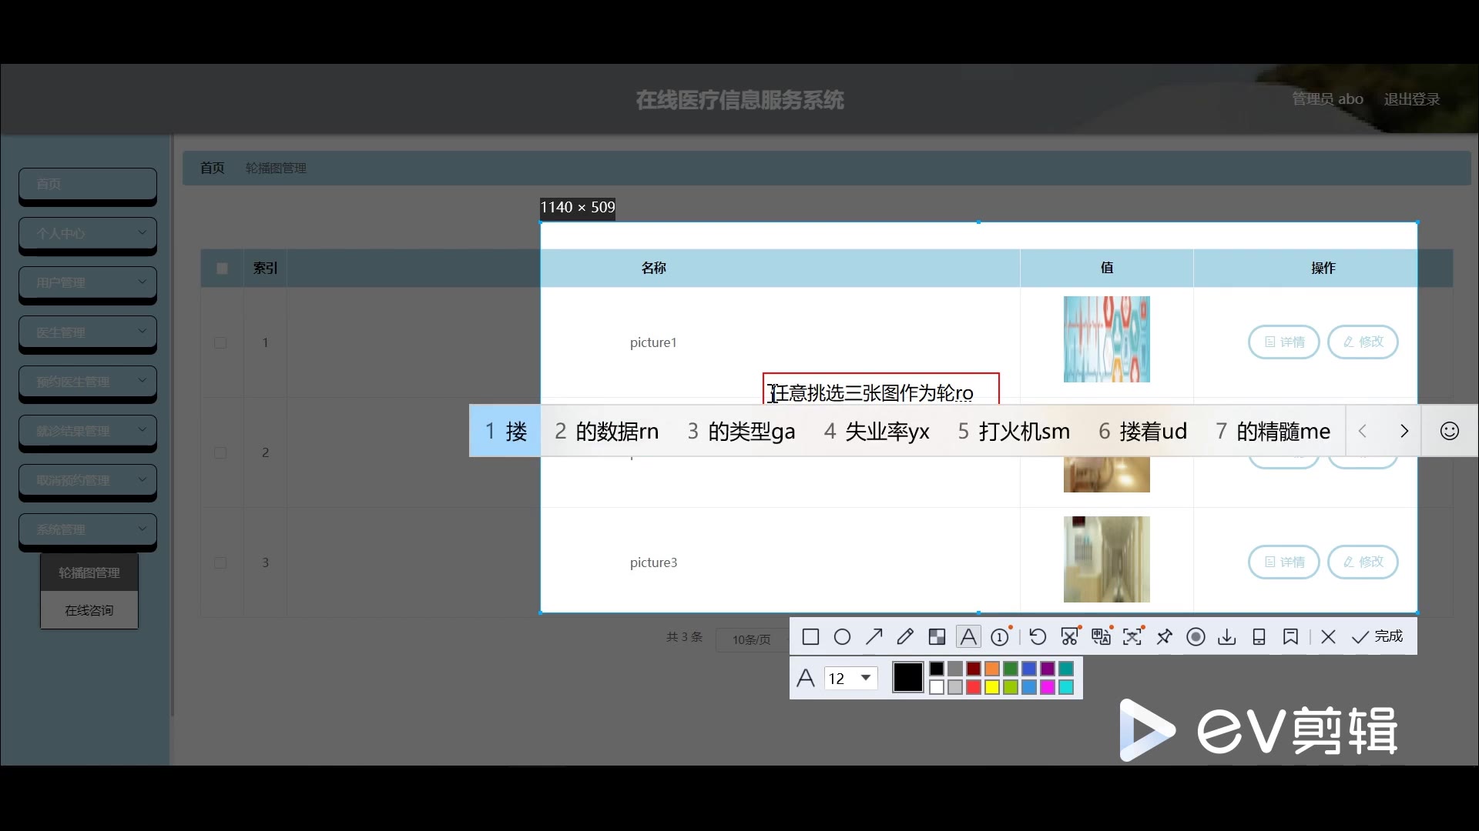Choose the red color swatch

tap(974, 687)
